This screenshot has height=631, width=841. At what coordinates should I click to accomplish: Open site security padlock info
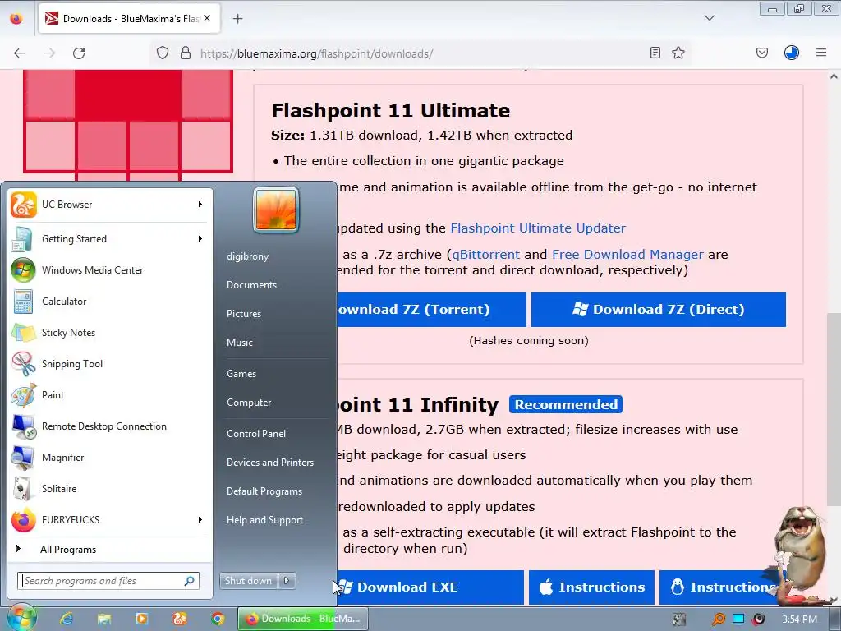(186, 53)
